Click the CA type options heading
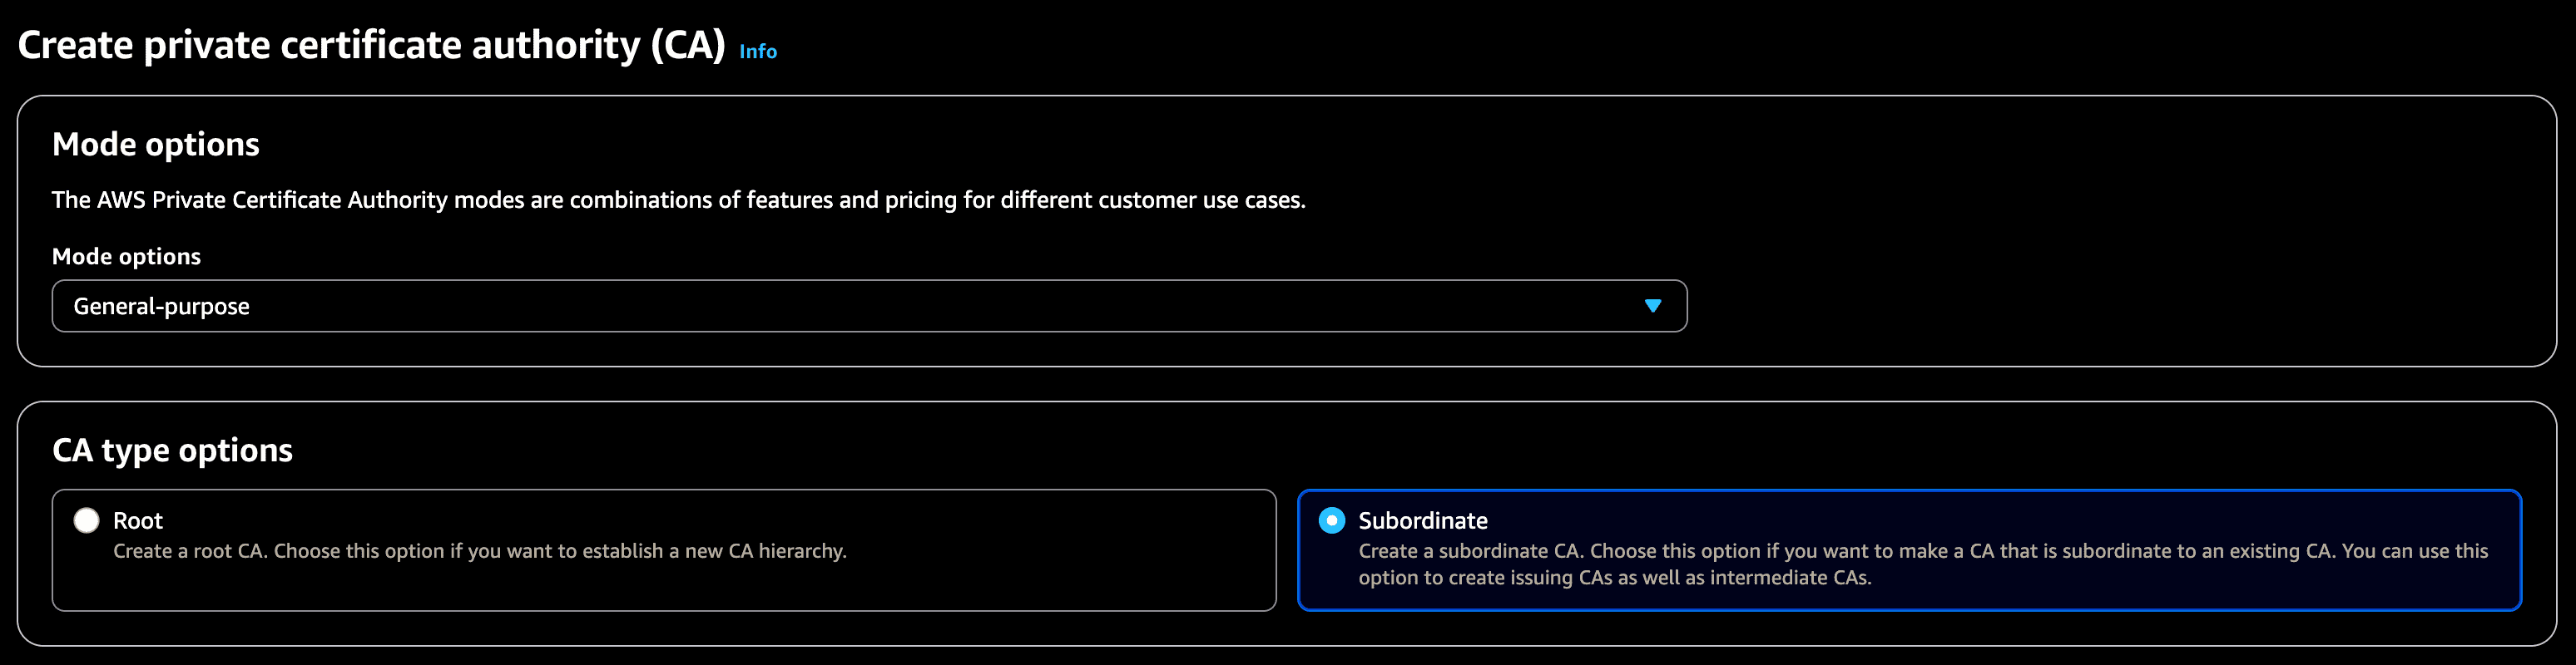 pyautogui.click(x=172, y=451)
